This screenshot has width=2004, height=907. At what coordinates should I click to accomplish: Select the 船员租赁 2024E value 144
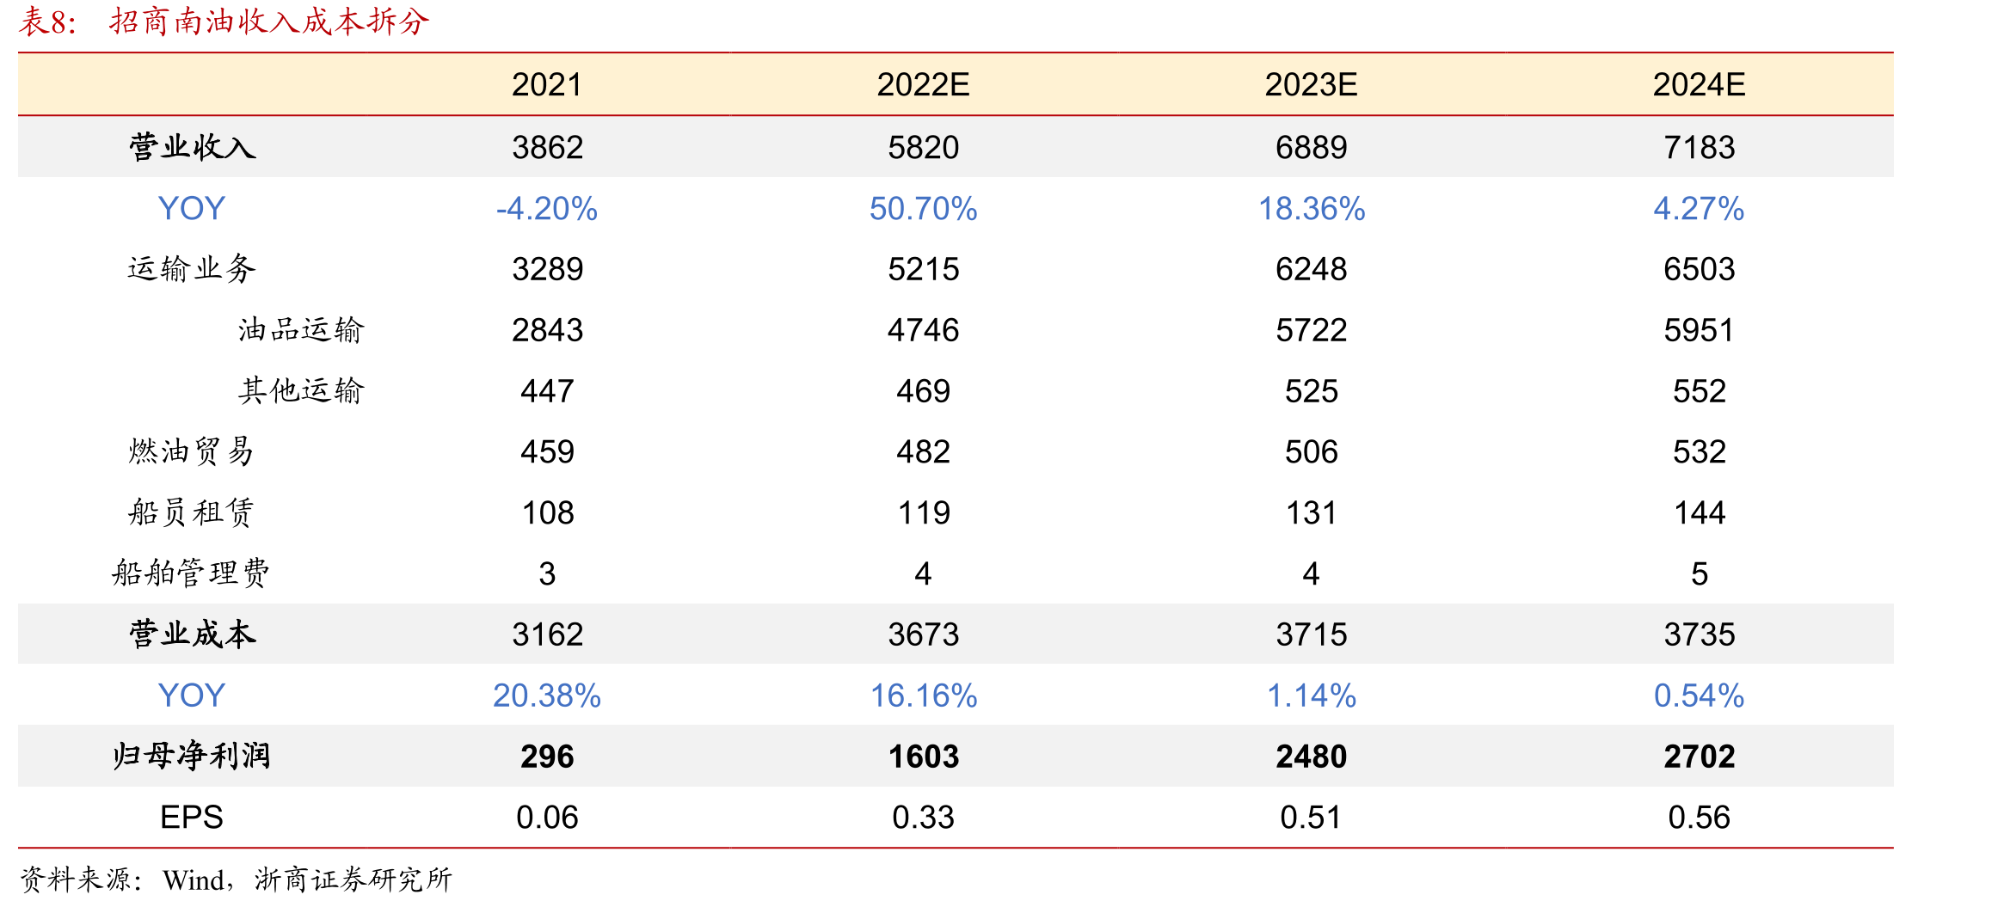click(1699, 512)
